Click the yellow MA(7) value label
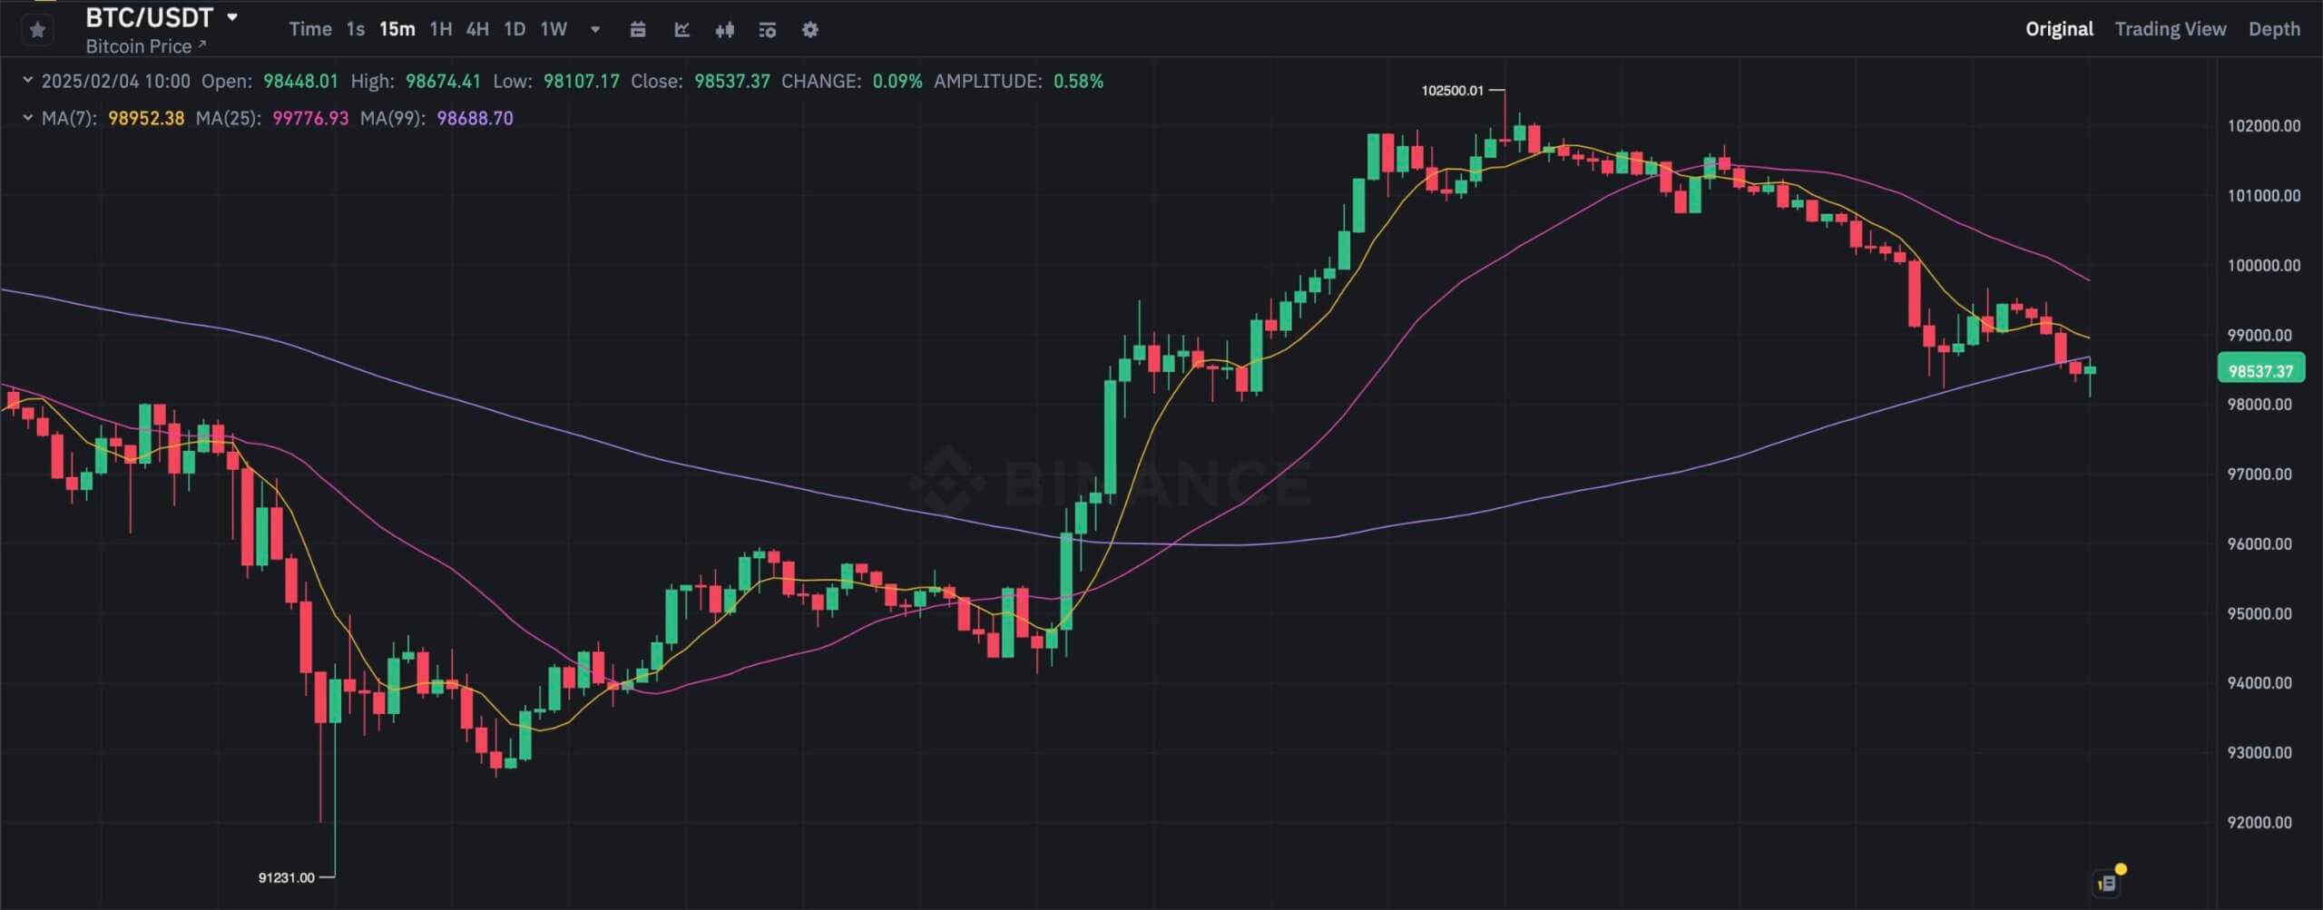This screenshot has width=2323, height=910. 146,118
